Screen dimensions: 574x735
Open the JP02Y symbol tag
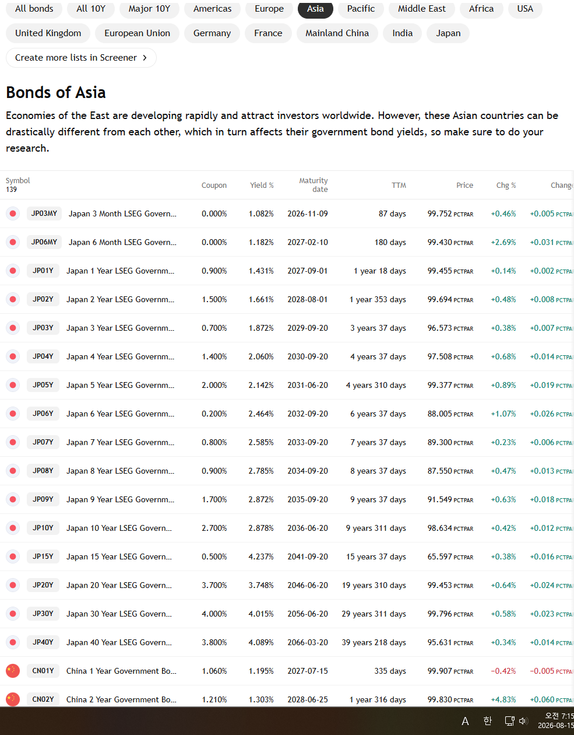pos(43,299)
